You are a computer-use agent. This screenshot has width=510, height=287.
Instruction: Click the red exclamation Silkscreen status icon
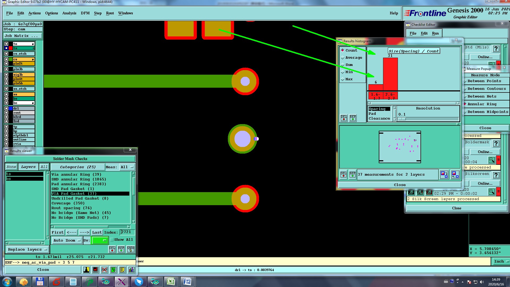[x=498, y=192]
